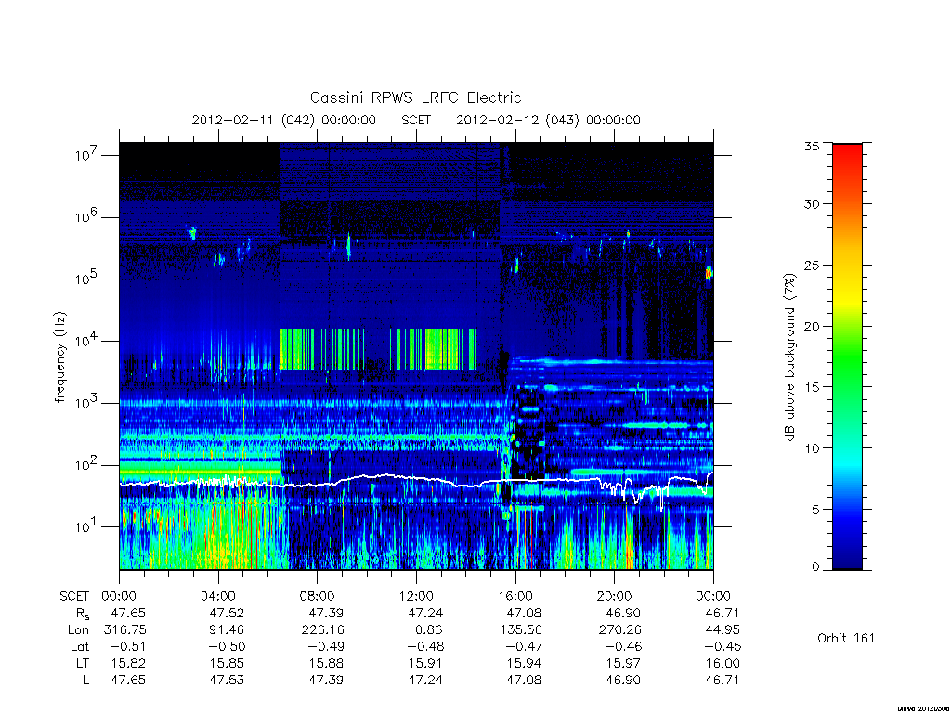Click the frequency (Hz) axis label
This screenshot has width=951, height=713.
[59, 357]
